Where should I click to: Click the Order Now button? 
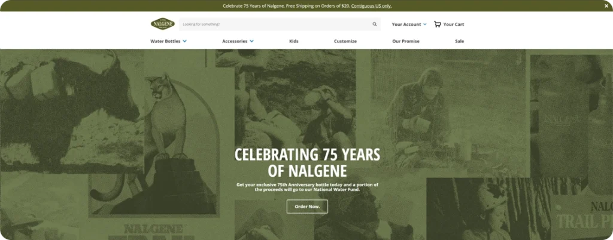coord(307,207)
